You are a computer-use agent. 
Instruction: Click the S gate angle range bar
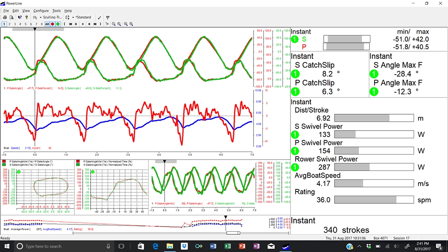pyautogui.click(x=347, y=39)
